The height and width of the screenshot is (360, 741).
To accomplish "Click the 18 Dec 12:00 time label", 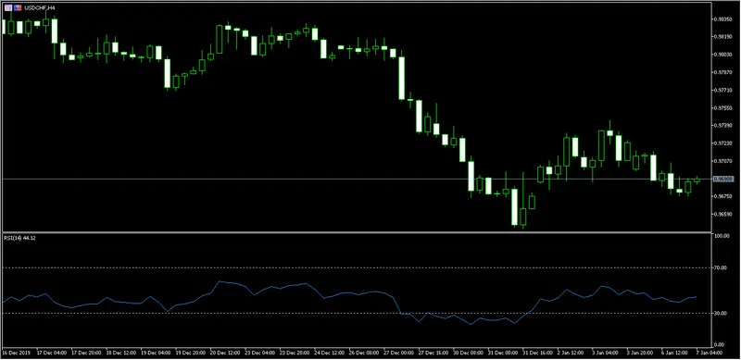I will [120, 352].
